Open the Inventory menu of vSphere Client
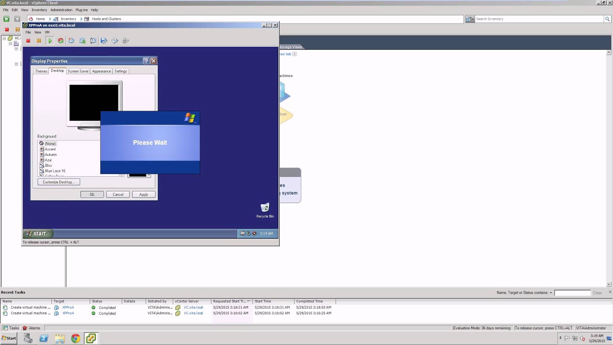The width and height of the screenshot is (613, 345). [x=39, y=10]
